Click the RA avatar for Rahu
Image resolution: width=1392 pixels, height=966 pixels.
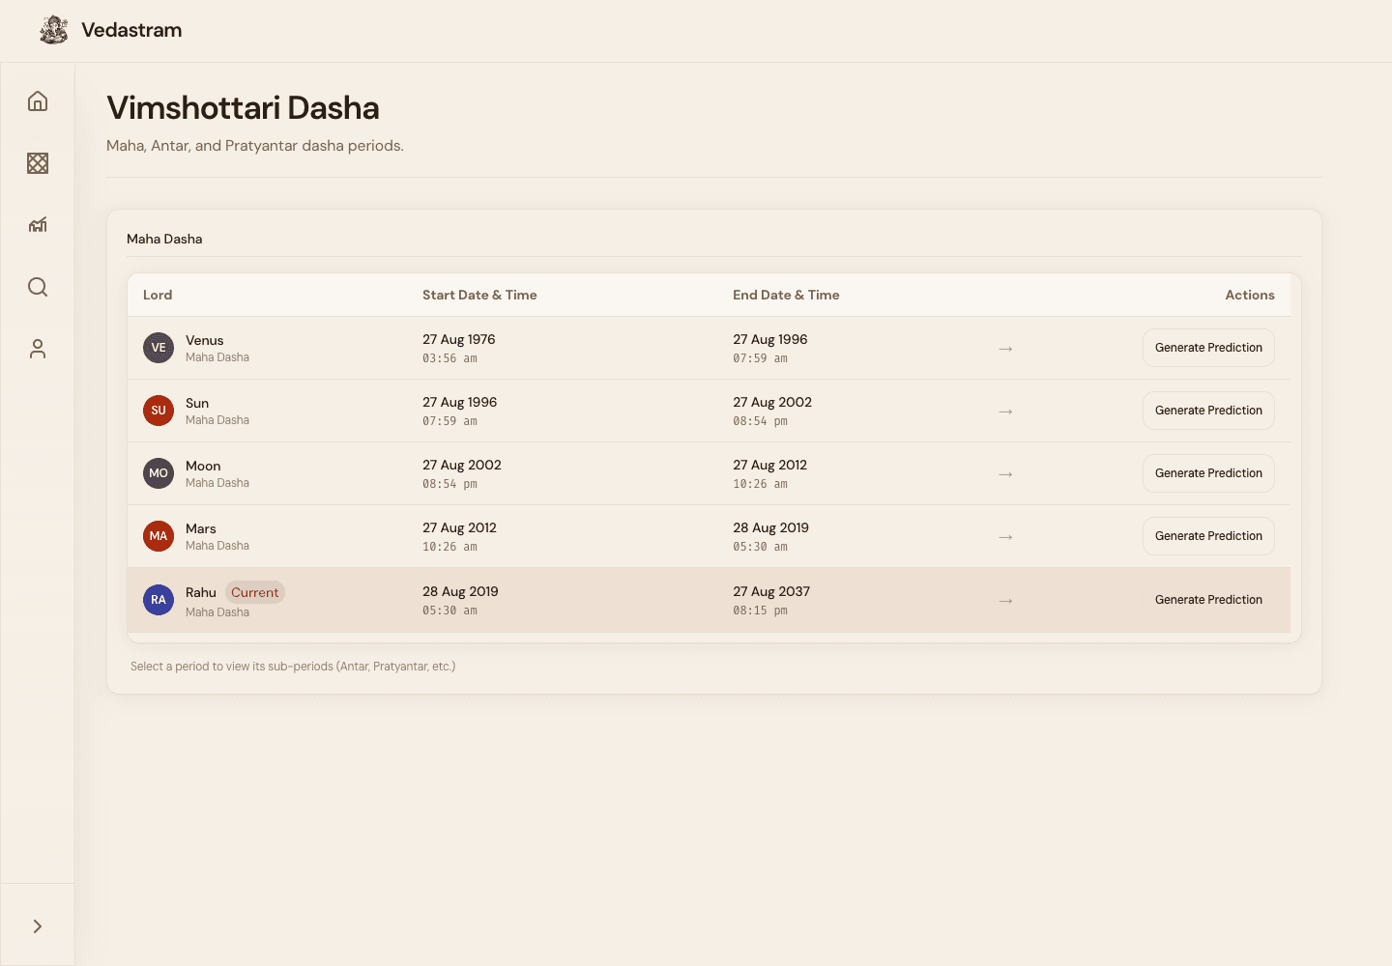pyautogui.click(x=159, y=600)
